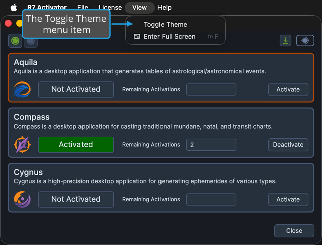Viewport: 322px width, 245px height.
Task: Click Remaining Activations label in Cygnus card
Action: pyautogui.click(x=151, y=199)
